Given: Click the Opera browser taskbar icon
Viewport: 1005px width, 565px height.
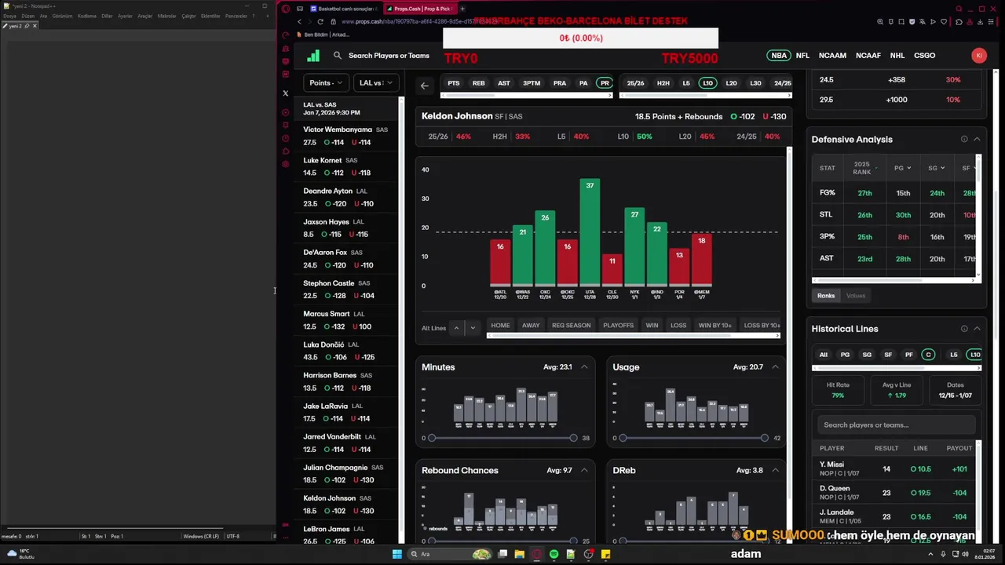Looking at the screenshot, I should pyautogui.click(x=536, y=554).
